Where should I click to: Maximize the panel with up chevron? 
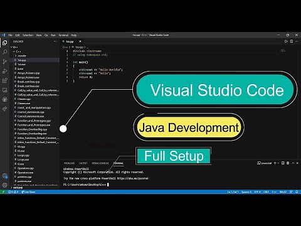click(x=293, y=163)
